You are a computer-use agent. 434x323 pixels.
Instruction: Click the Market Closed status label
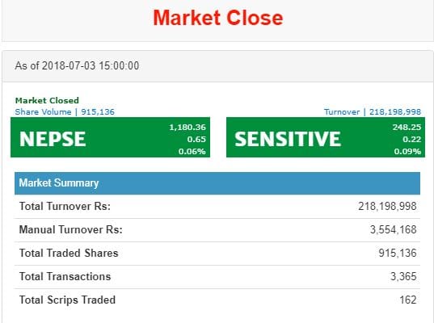(x=47, y=100)
